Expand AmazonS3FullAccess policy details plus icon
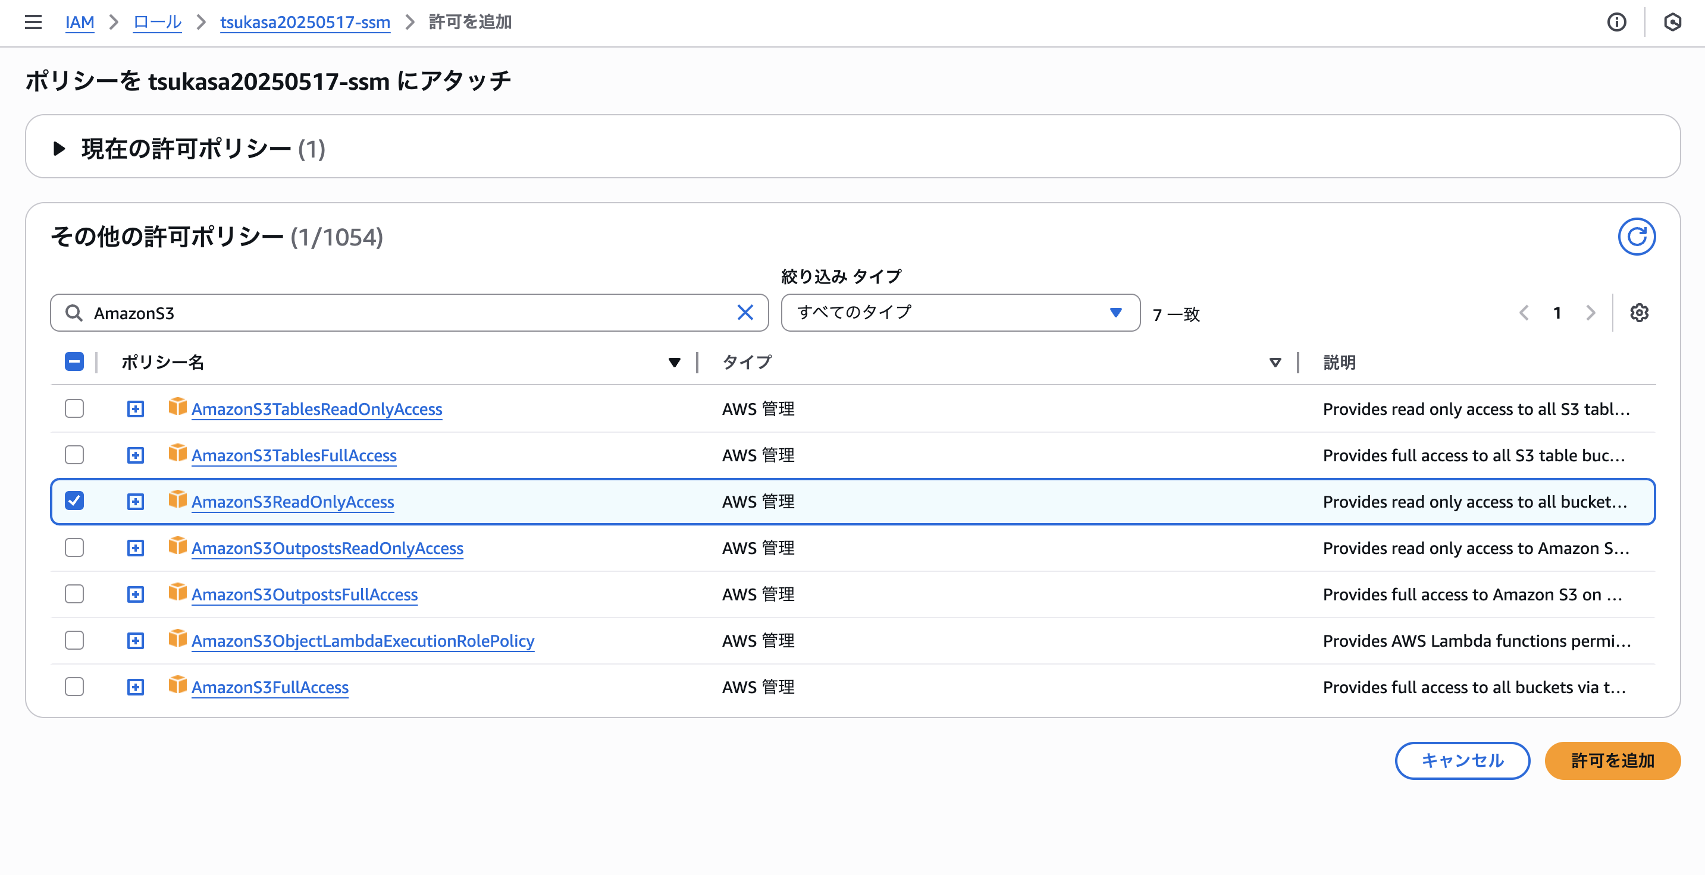The image size is (1705, 875). 136,687
